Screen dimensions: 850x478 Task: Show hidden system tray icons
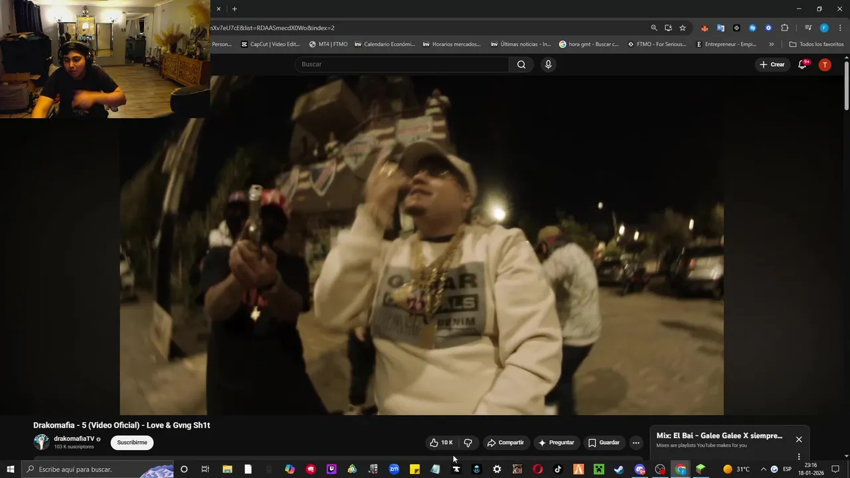click(x=763, y=469)
